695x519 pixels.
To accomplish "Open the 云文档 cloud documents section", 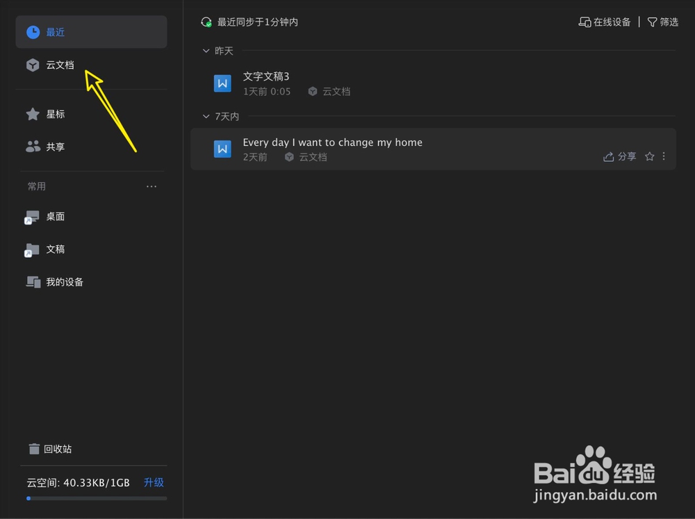I will point(91,65).
